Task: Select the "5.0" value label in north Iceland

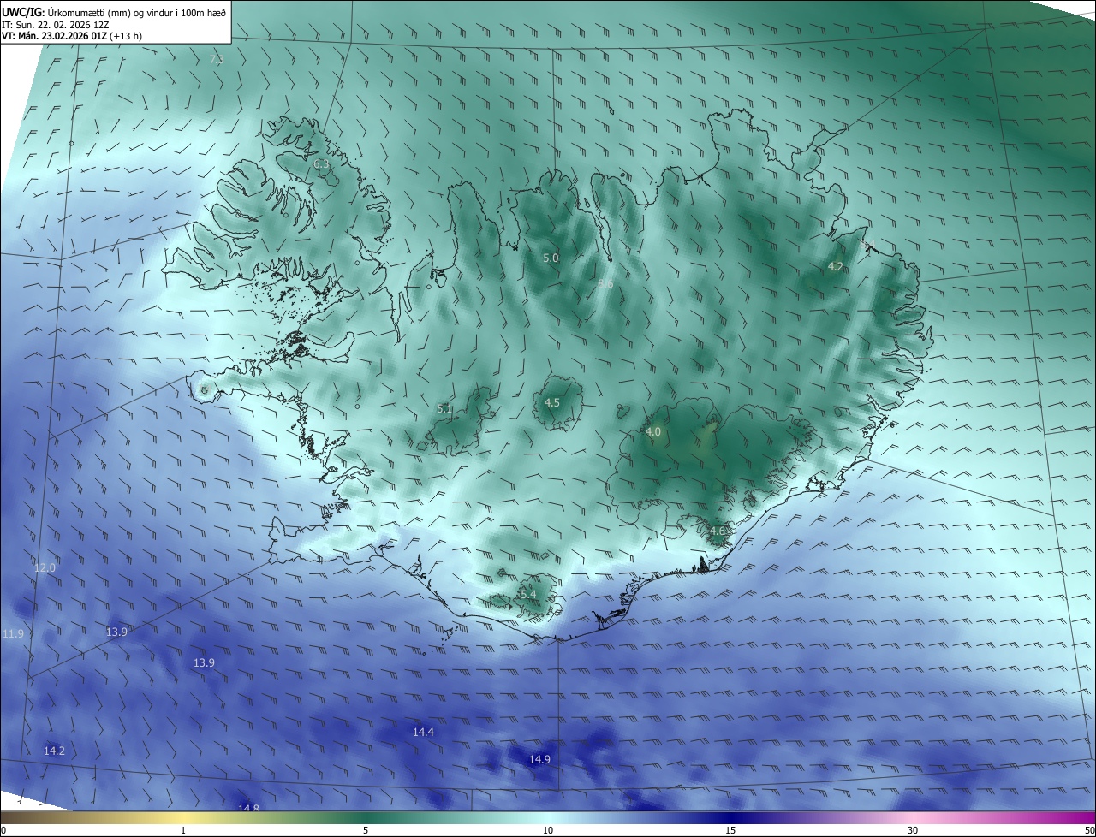Action: point(551,258)
